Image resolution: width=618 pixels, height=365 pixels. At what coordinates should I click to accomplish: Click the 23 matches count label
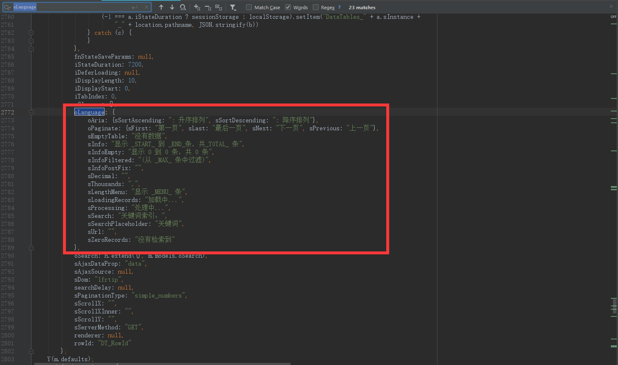(x=361, y=7)
